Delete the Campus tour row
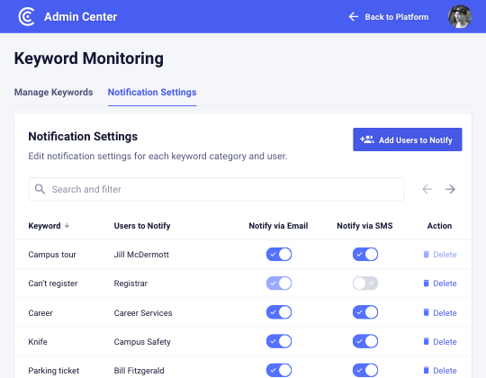Image resolution: width=486 pixels, height=378 pixels. (x=440, y=255)
